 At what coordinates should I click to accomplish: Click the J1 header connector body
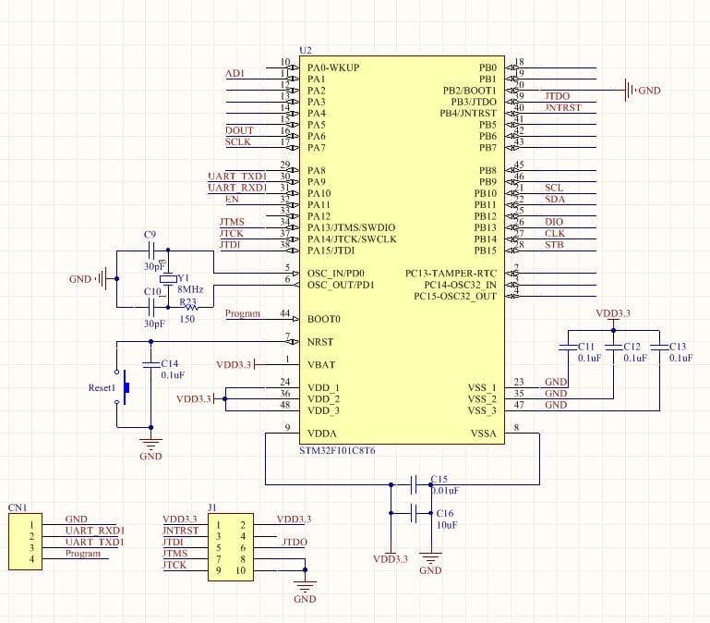click(231, 547)
